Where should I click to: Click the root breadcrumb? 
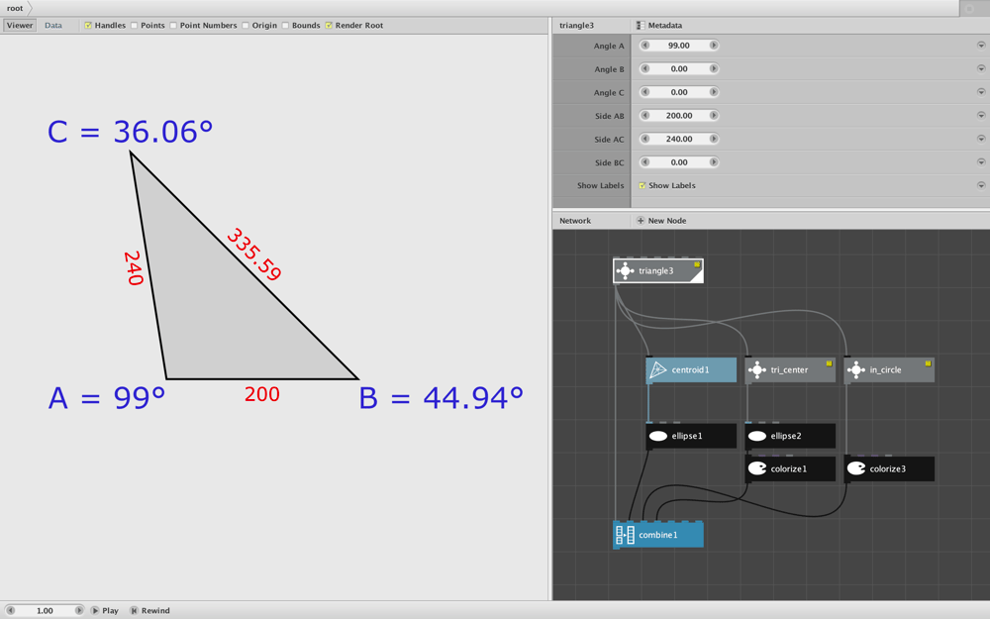15,8
